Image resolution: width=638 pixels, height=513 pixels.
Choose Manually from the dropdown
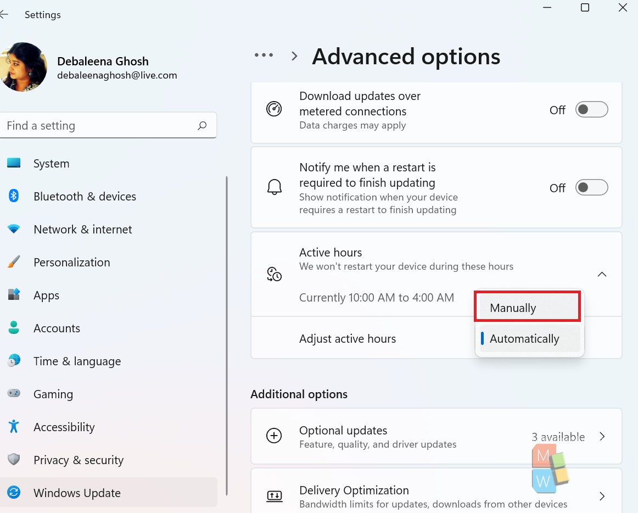tap(527, 308)
